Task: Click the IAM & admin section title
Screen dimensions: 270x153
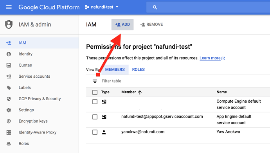Action: 35,25
